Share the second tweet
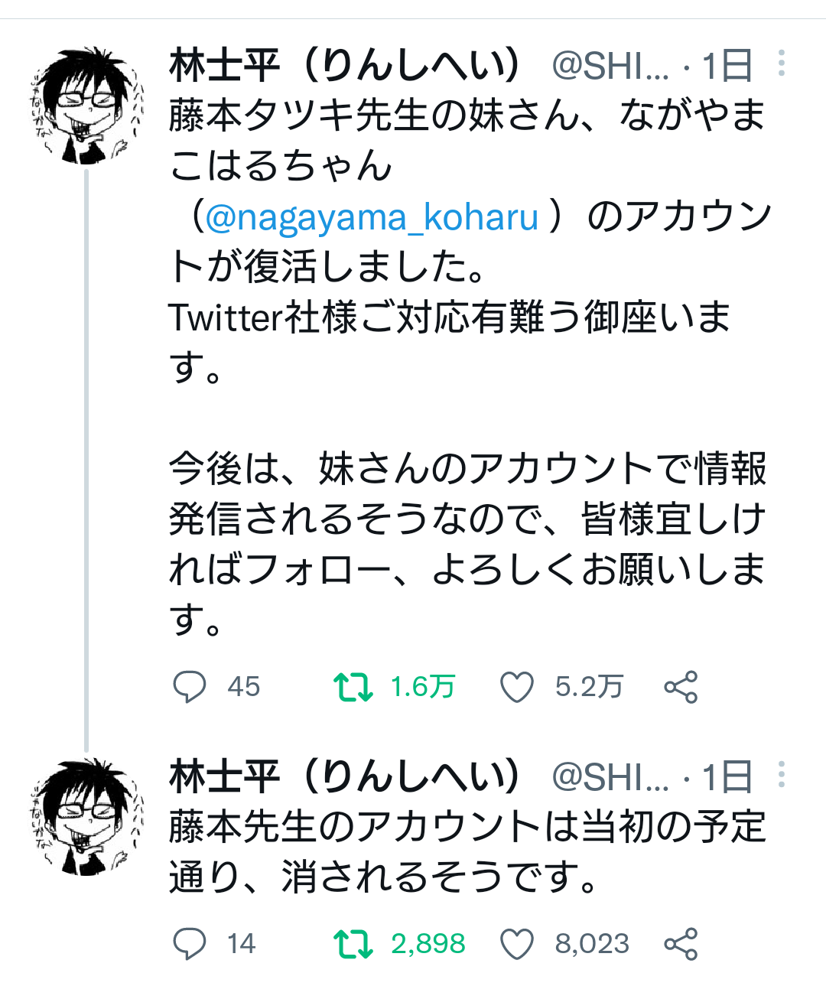This screenshot has height=986, width=826. [681, 943]
